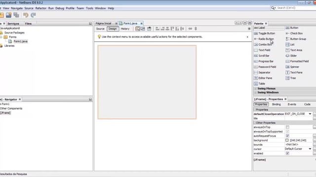Open the Tools menu

pyautogui.click(x=89, y=8)
